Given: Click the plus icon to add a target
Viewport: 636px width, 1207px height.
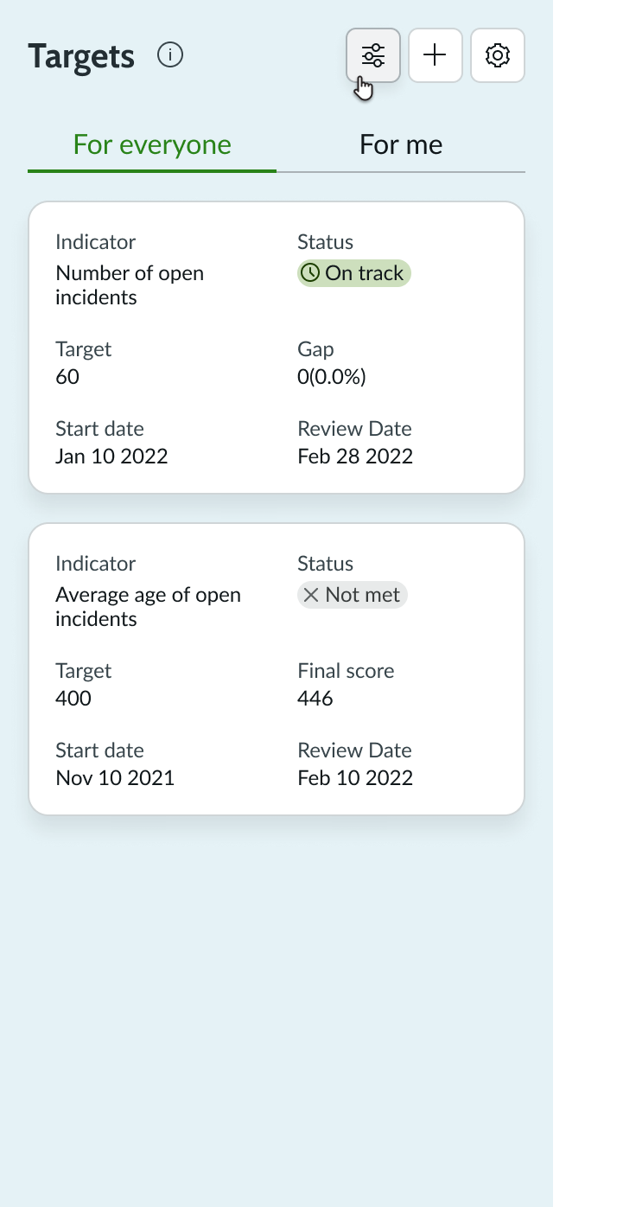Looking at the screenshot, I should (x=435, y=54).
